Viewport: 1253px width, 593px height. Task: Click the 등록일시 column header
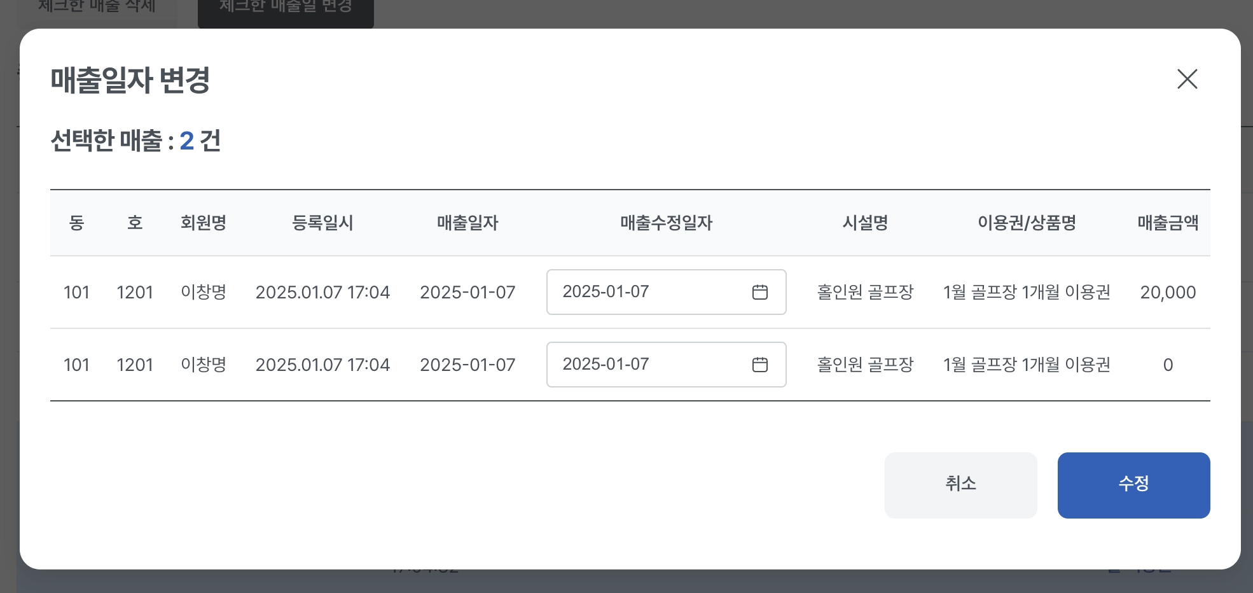click(x=322, y=223)
